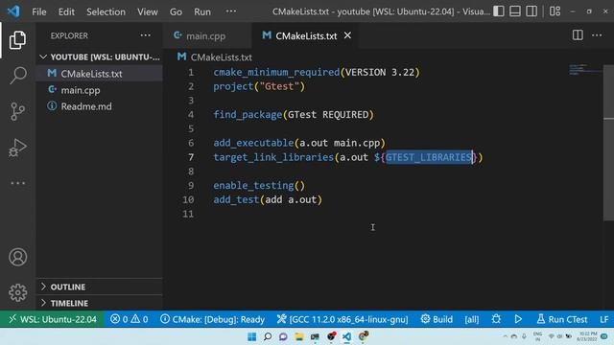Show more menu items ellipsis
614x345 pixels.
[x=231, y=11]
